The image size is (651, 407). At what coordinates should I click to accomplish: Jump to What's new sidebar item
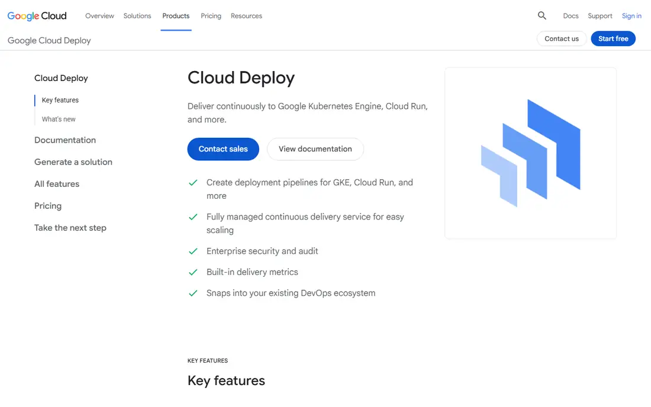pyautogui.click(x=59, y=119)
